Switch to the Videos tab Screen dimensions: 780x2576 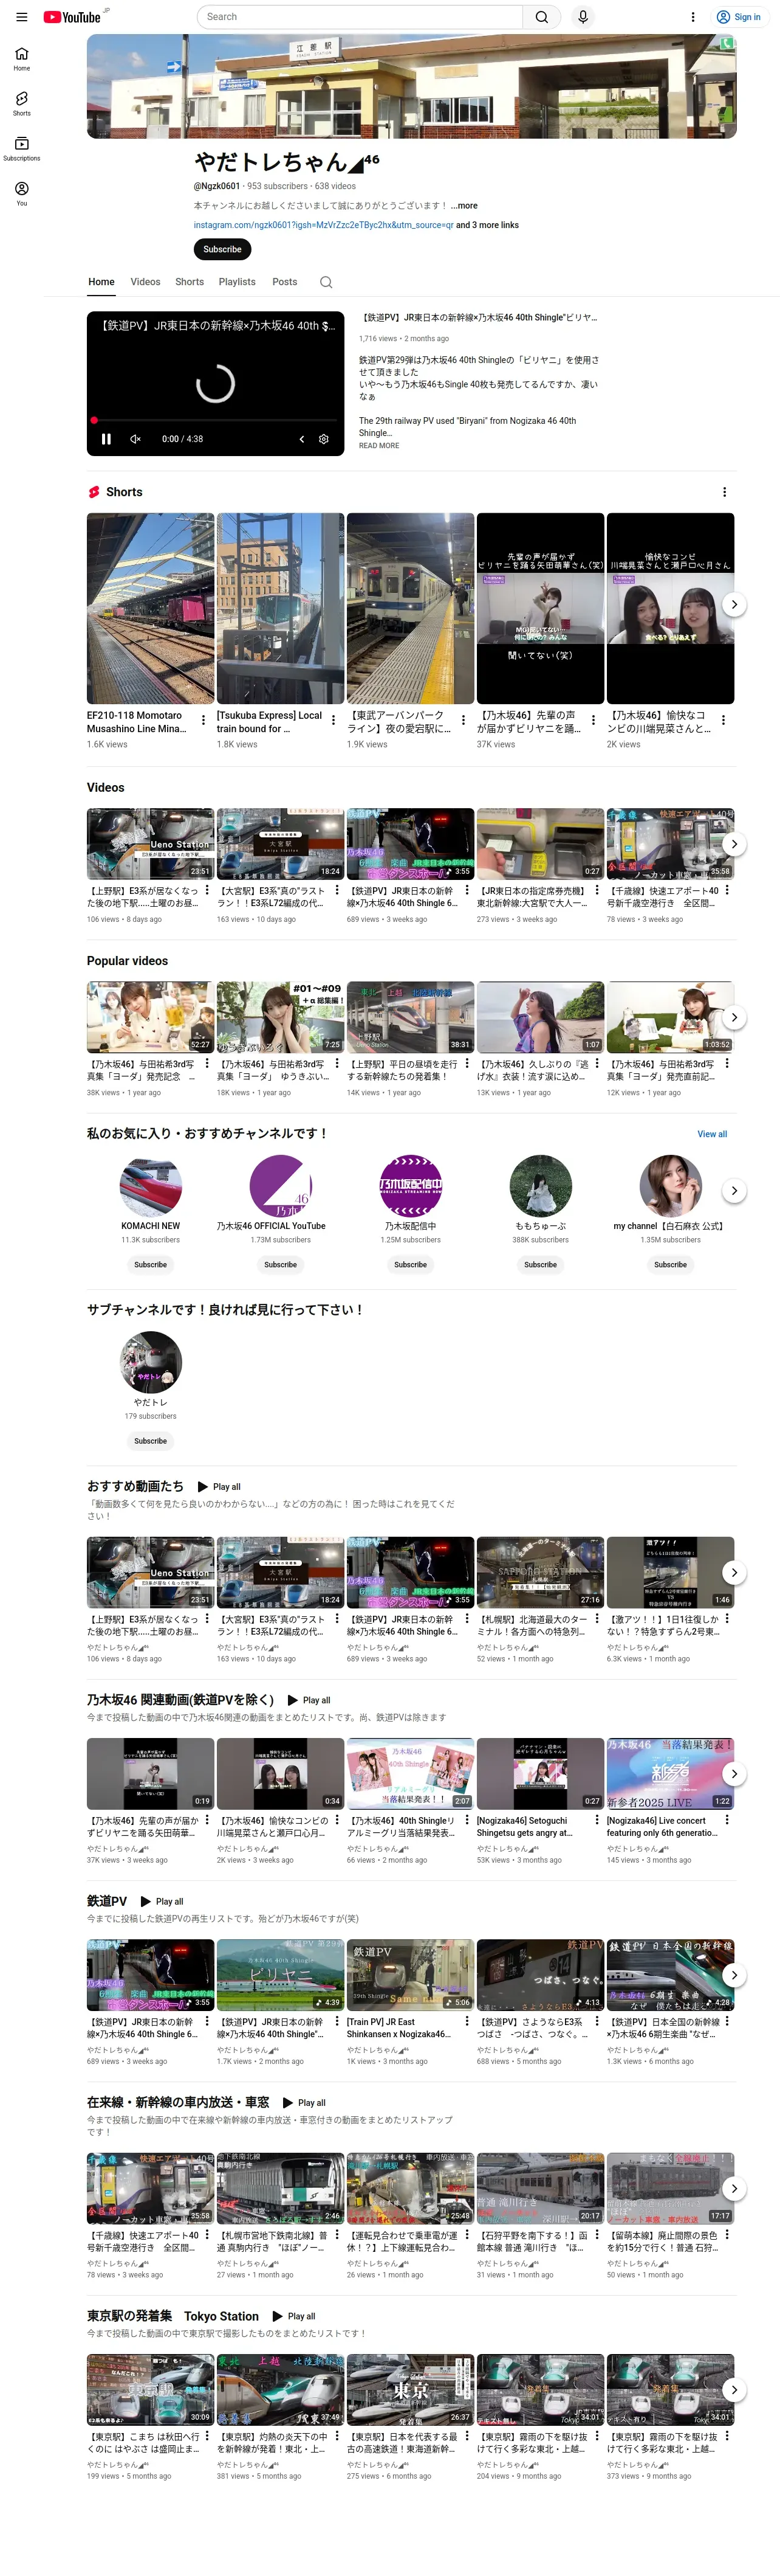point(145,282)
